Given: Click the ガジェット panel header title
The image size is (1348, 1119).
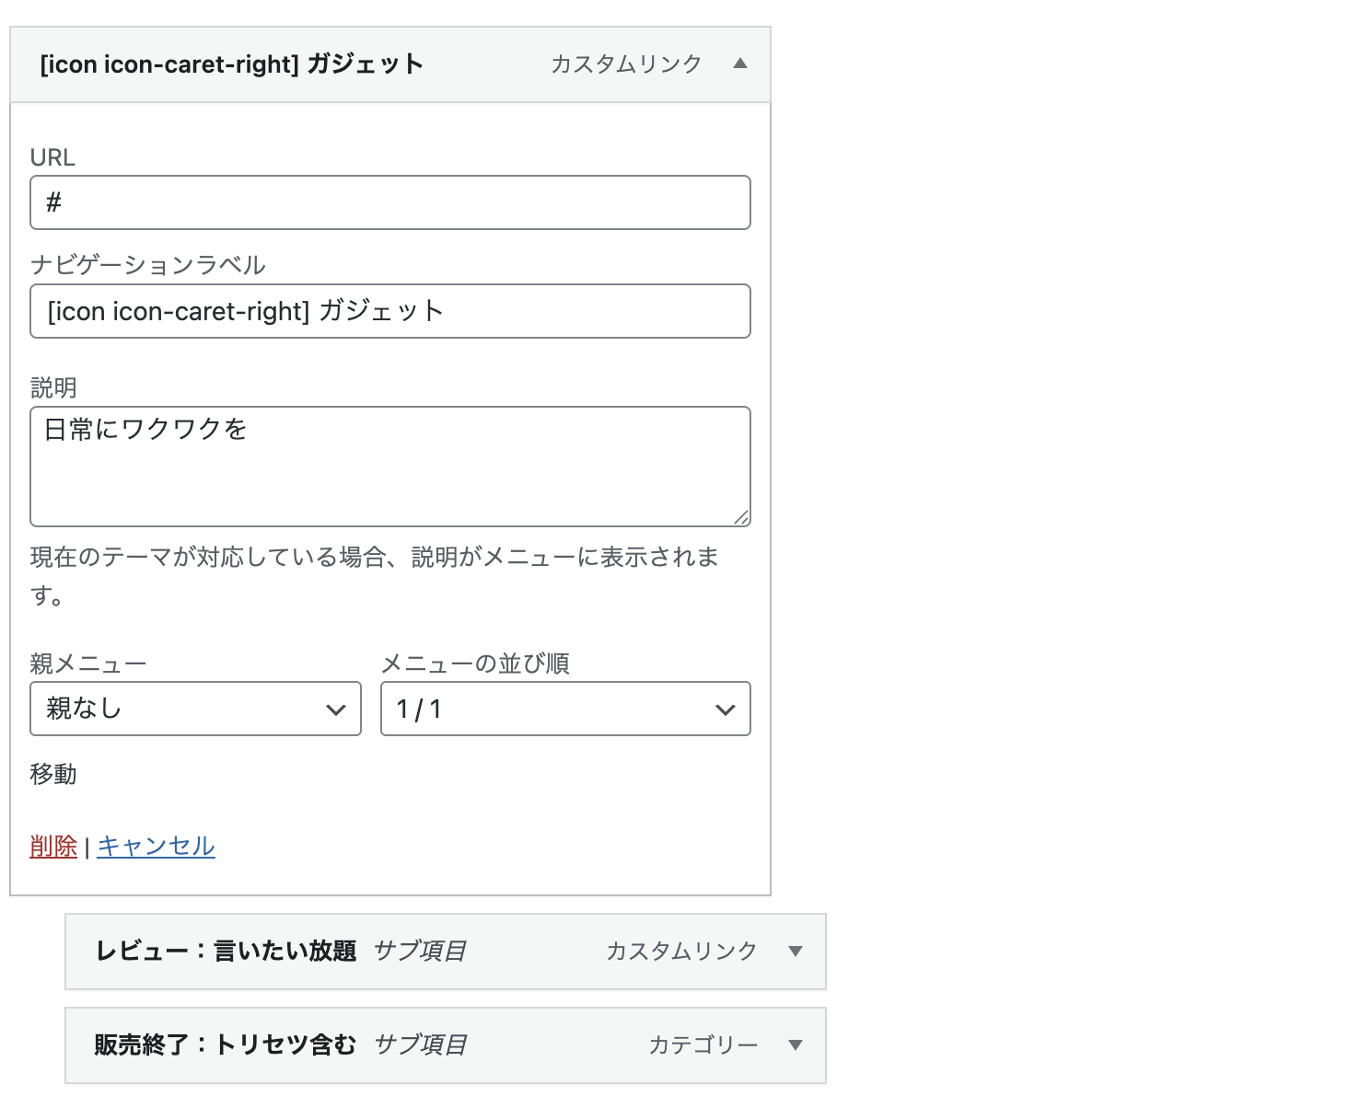Looking at the screenshot, I should pos(231,64).
